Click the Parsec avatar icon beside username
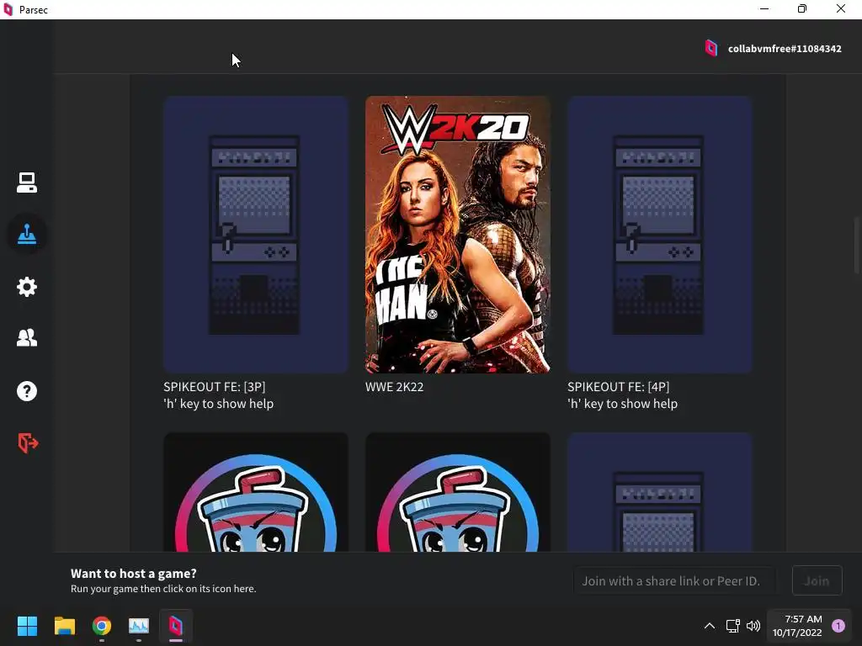The height and width of the screenshot is (646, 862). point(710,48)
